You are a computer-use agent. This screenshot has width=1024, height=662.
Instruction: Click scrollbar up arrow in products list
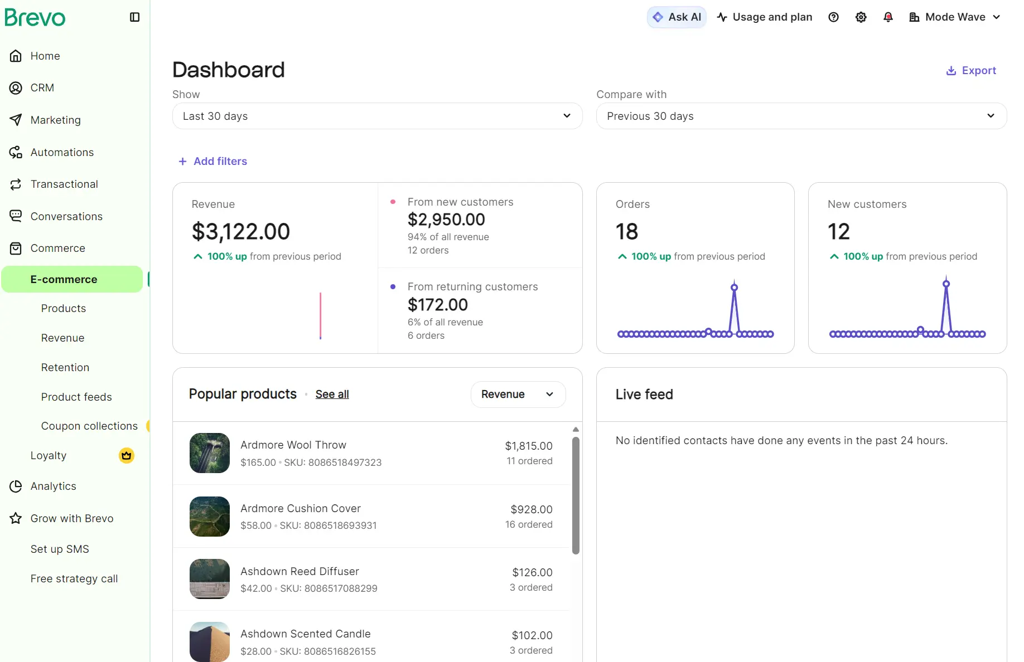tap(576, 430)
